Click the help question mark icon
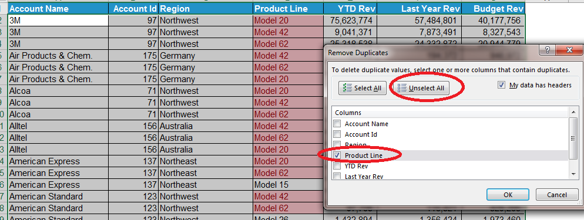This screenshot has width=584, height=220. pos(548,50)
